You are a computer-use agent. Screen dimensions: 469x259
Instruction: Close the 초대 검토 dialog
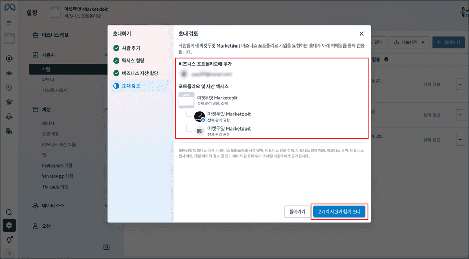361,33
